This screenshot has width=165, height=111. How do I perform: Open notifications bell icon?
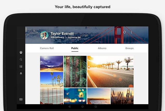[21, 73]
